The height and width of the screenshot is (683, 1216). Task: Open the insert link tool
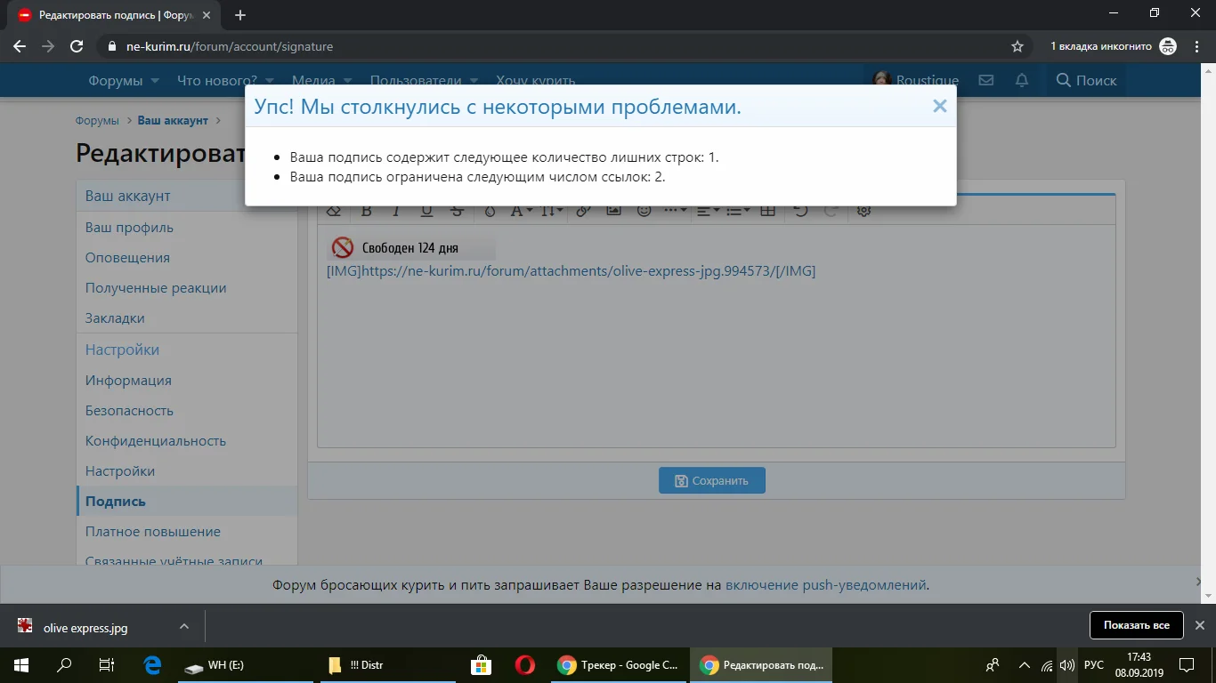(584, 211)
